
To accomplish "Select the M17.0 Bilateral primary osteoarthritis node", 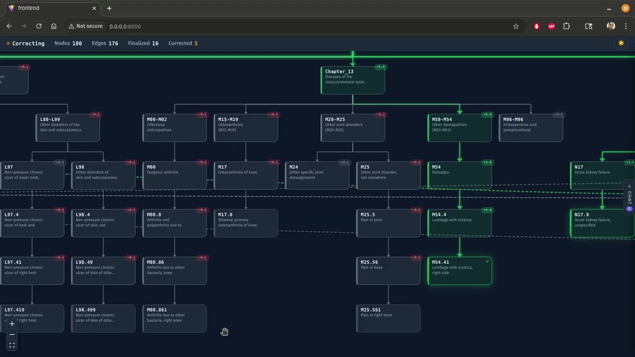I will (x=246, y=223).
